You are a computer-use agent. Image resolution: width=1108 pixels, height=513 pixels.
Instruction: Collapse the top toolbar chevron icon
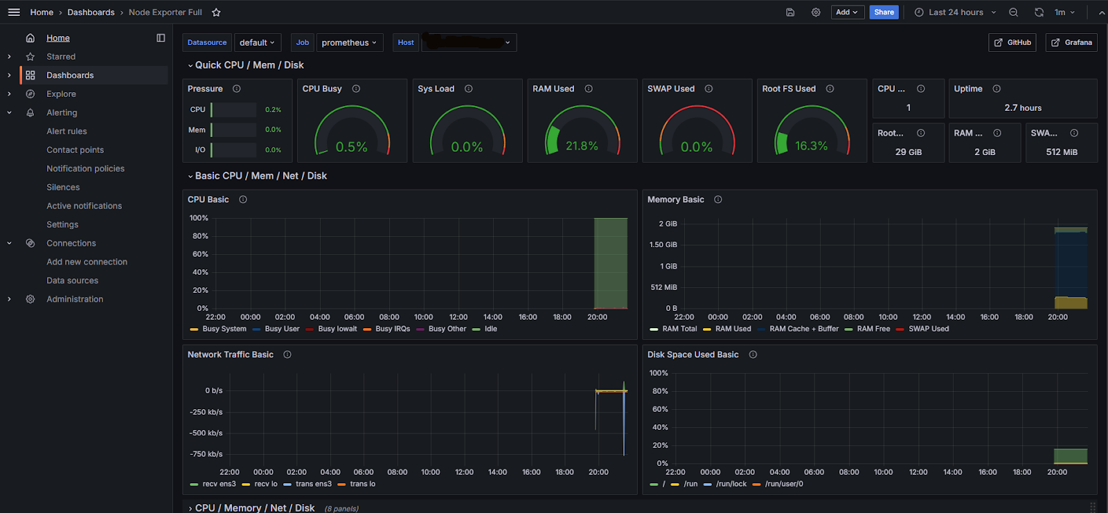point(1101,12)
